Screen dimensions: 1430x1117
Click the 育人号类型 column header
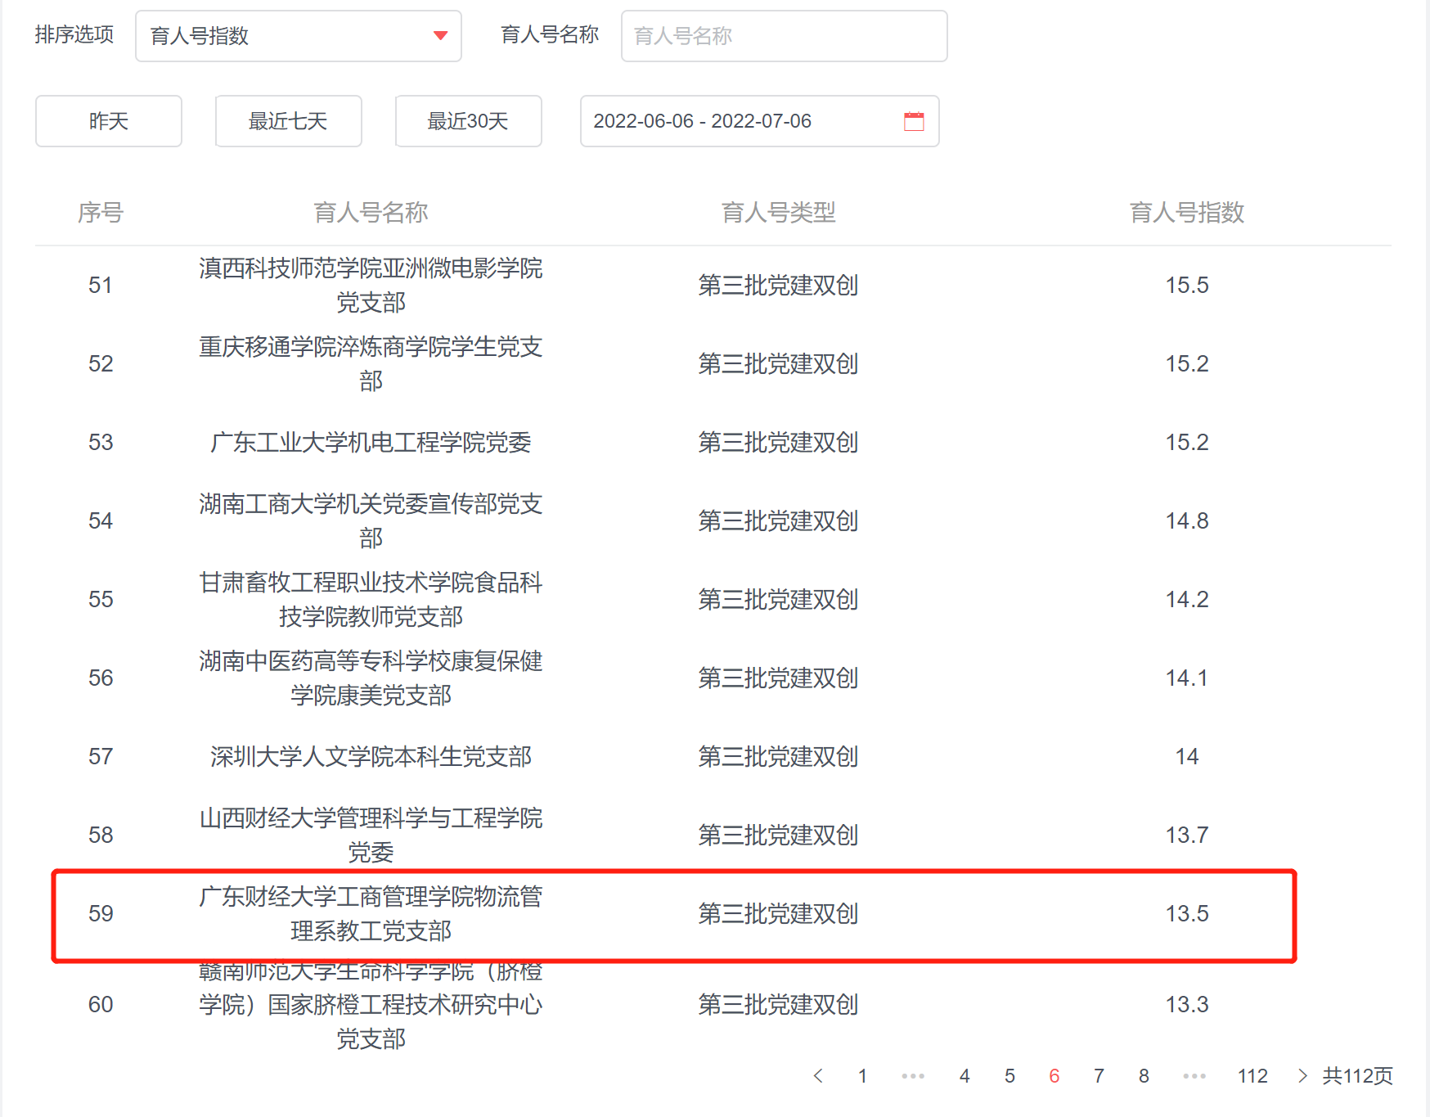pyautogui.click(x=778, y=213)
